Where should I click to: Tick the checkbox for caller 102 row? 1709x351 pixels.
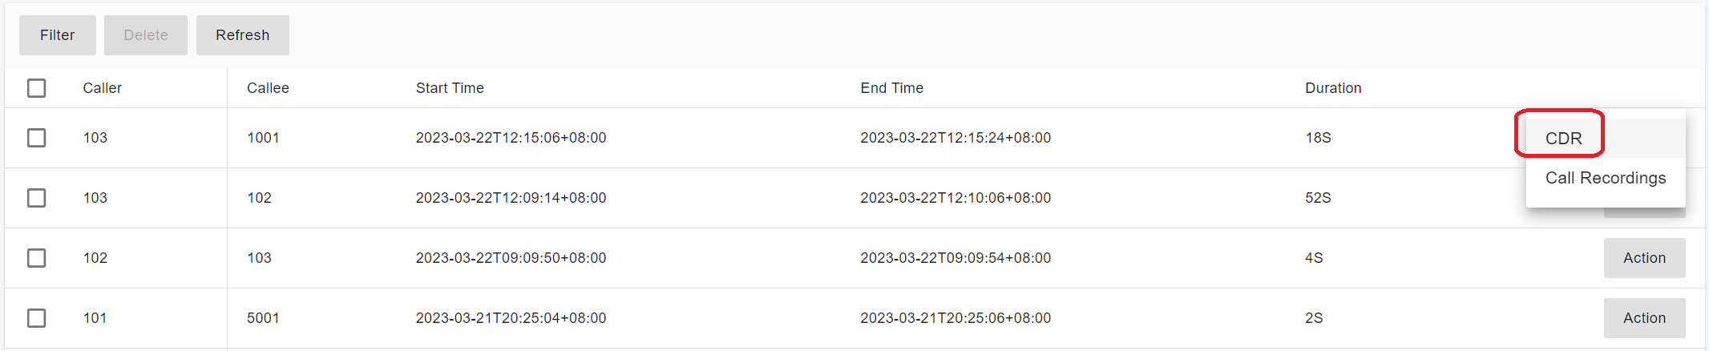[37, 258]
